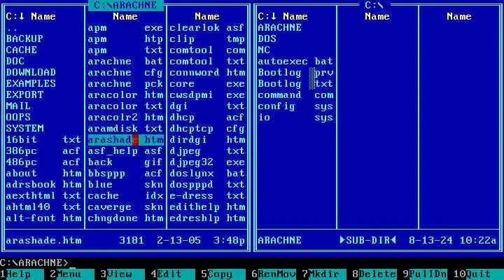Select the chngdone htm file
This screenshot has height=280, width=504.
(126, 218)
